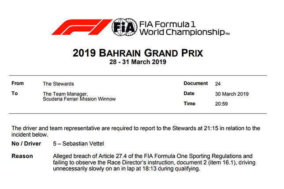Click the To label
Viewport: 284px width, 189px height.
pyautogui.click(x=15, y=93)
